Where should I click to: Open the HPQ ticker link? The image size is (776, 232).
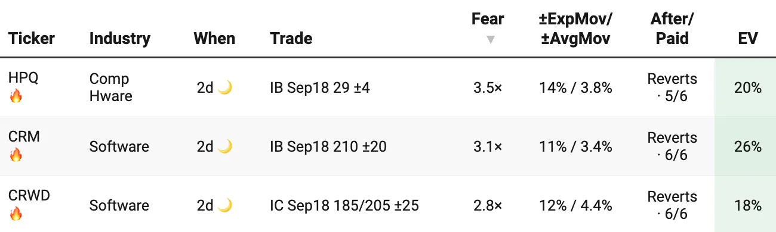point(23,78)
